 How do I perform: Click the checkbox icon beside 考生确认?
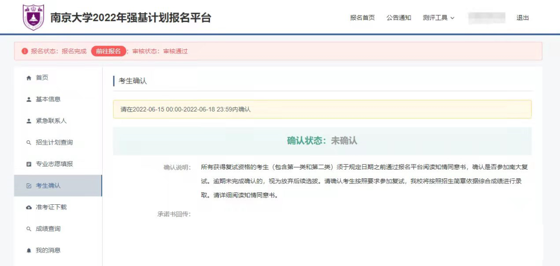[x=29, y=186]
